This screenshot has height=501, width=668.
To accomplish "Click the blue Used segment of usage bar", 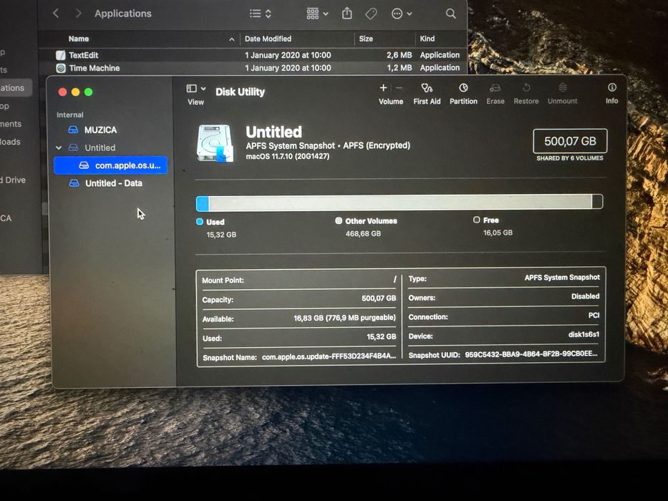I will coord(203,203).
